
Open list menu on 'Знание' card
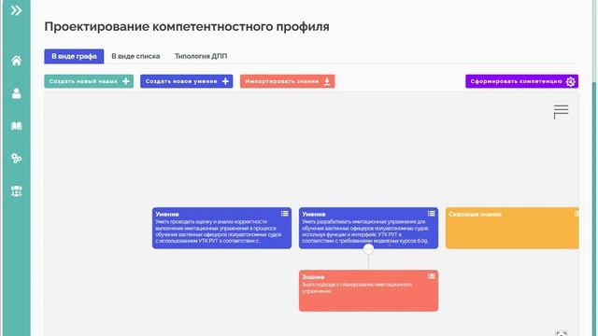432,276
